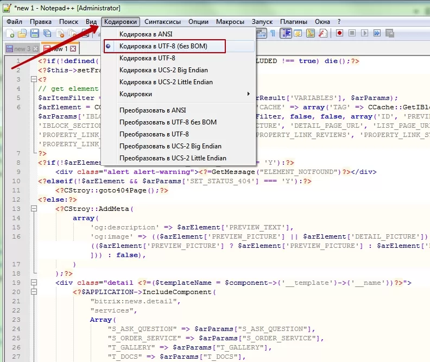The image size is (430, 362).
Task: Click the <?else:?> line
Action: tap(58, 199)
